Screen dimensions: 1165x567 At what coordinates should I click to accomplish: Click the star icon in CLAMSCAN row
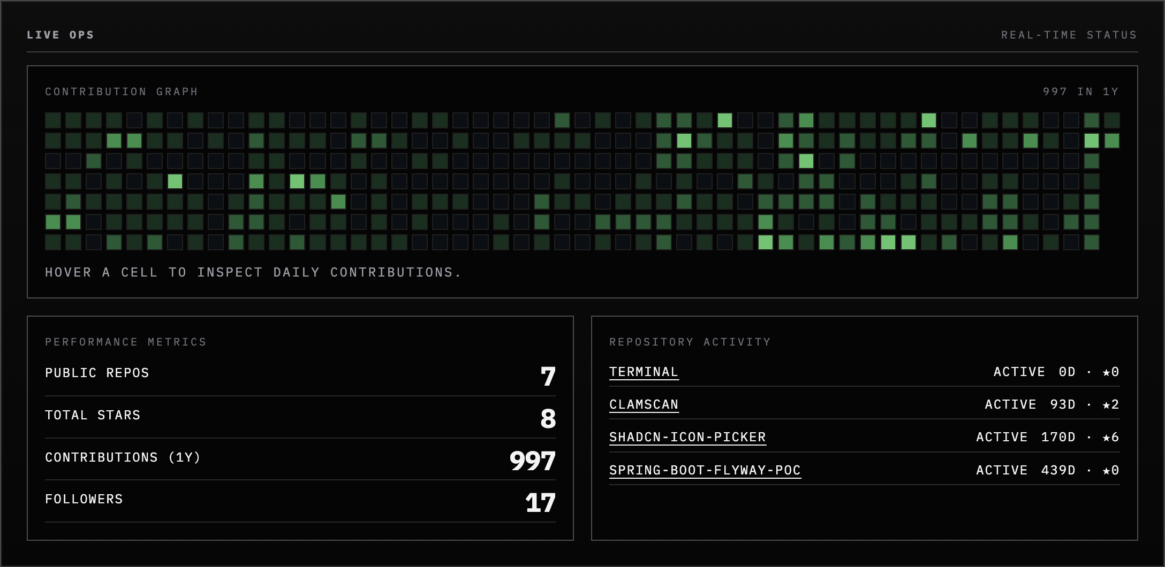1106,404
